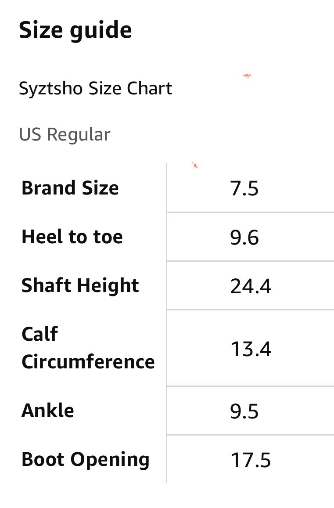
Task: Click the Heel to toe label
Action: tap(72, 237)
